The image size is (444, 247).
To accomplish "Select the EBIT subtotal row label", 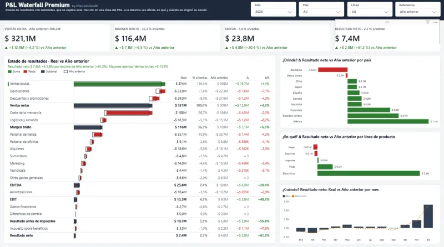I will point(13,199).
